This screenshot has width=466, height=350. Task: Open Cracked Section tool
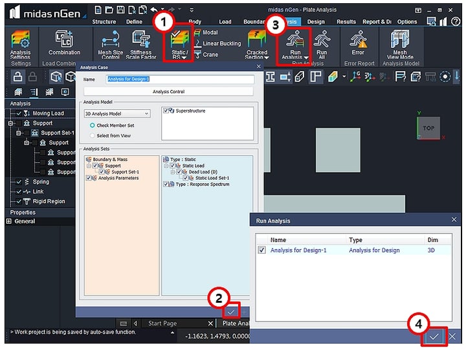point(257,45)
